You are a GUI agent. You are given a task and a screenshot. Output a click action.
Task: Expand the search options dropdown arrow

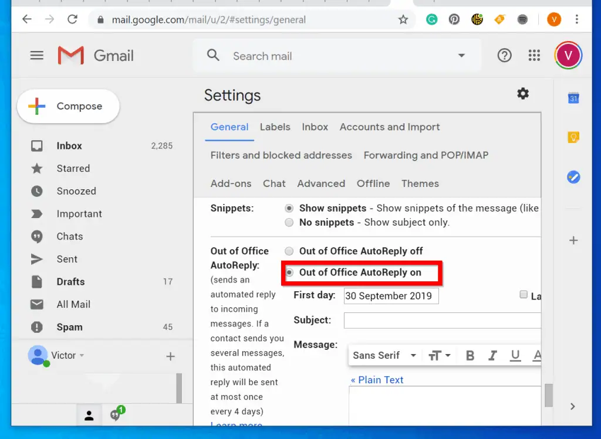(461, 56)
